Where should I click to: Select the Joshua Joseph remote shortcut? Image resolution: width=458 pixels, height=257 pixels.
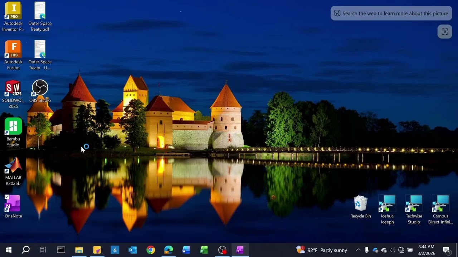pyautogui.click(x=387, y=210)
